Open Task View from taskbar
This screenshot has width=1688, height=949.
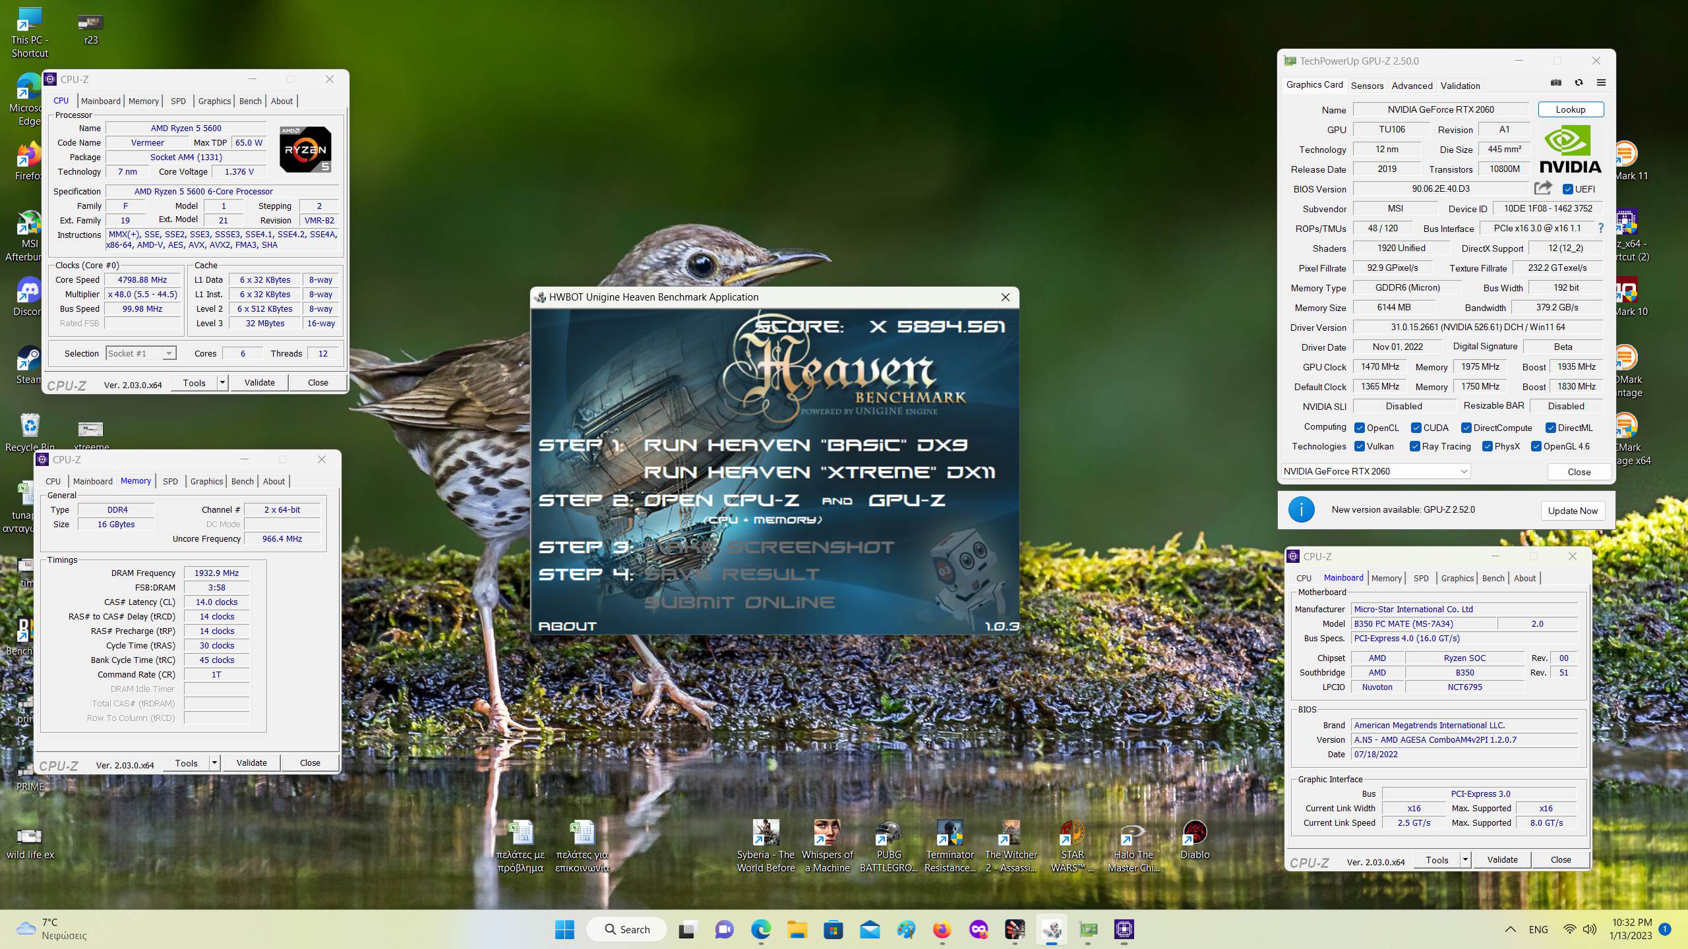click(x=688, y=929)
